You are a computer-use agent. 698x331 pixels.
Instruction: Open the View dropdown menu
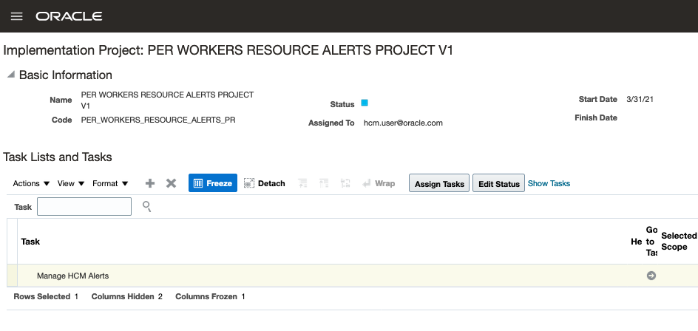[71, 183]
